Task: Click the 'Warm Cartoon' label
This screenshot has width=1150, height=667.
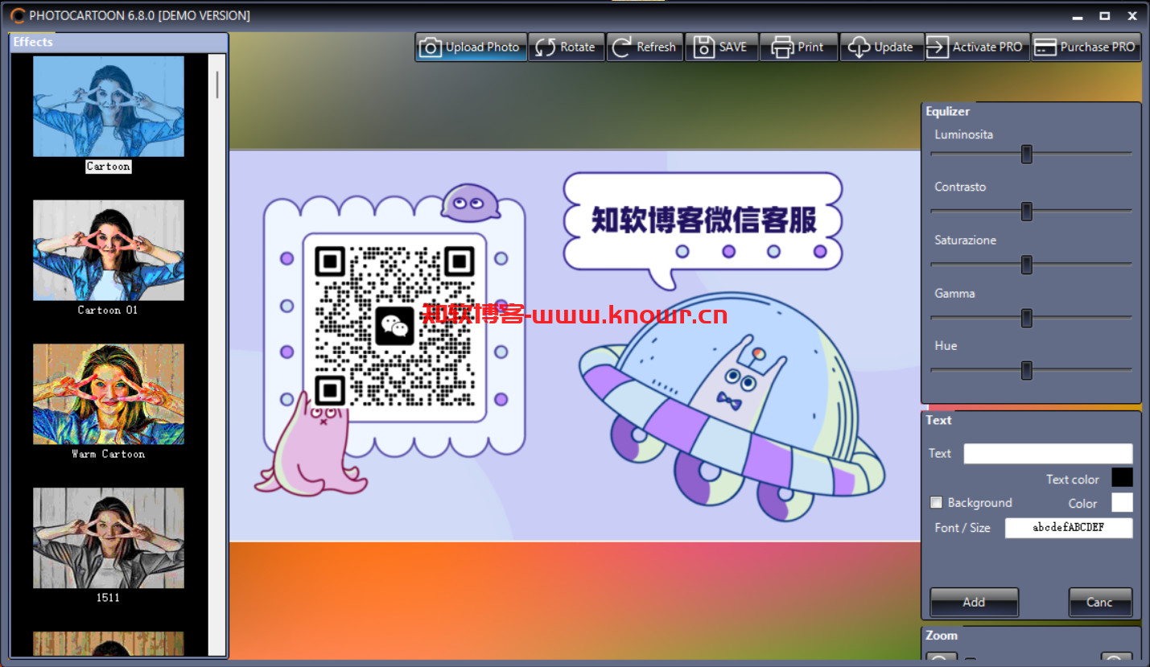Action: pos(108,454)
